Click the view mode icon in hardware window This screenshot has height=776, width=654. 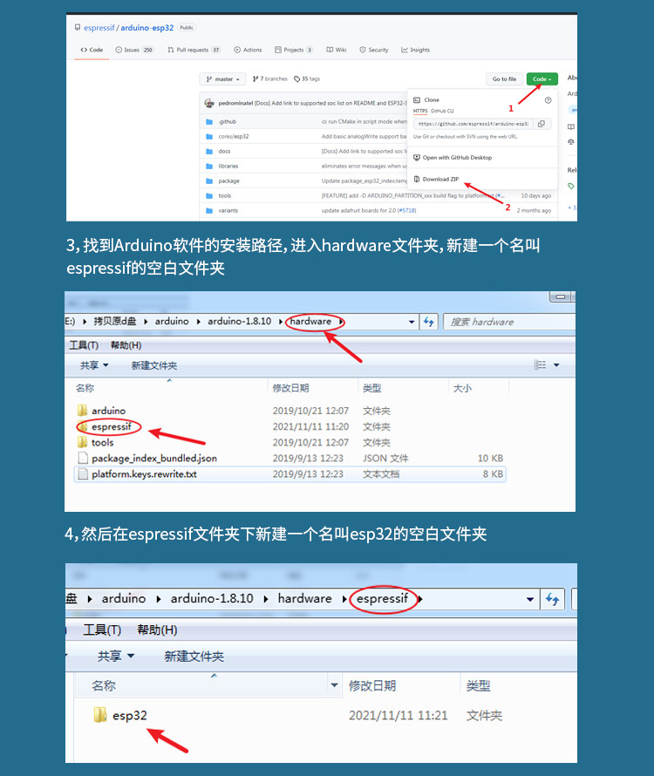click(540, 365)
